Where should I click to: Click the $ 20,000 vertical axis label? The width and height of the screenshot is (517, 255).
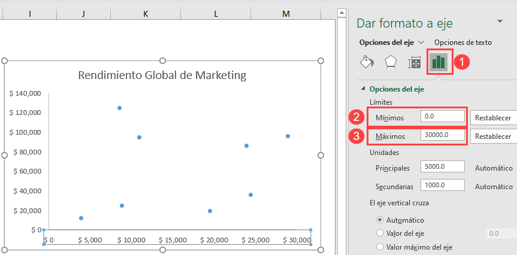click(x=27, y=211)
